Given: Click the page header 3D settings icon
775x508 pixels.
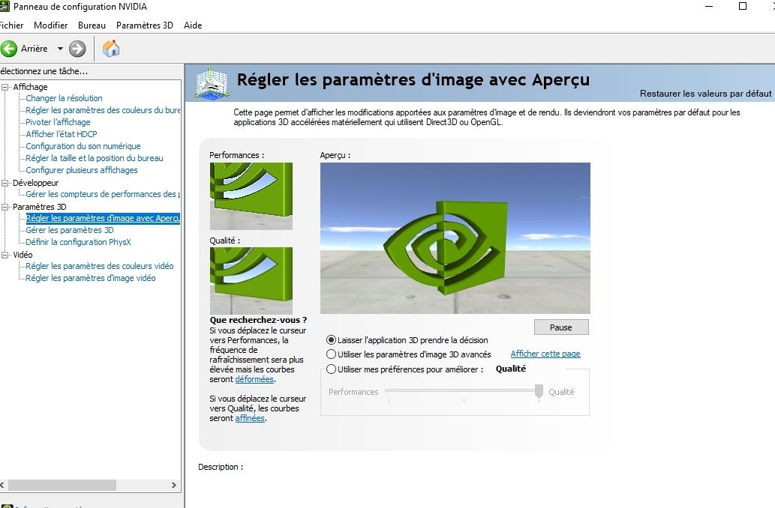Looking at the screenshot, I should pyautogui.click(x=211, y=82).
